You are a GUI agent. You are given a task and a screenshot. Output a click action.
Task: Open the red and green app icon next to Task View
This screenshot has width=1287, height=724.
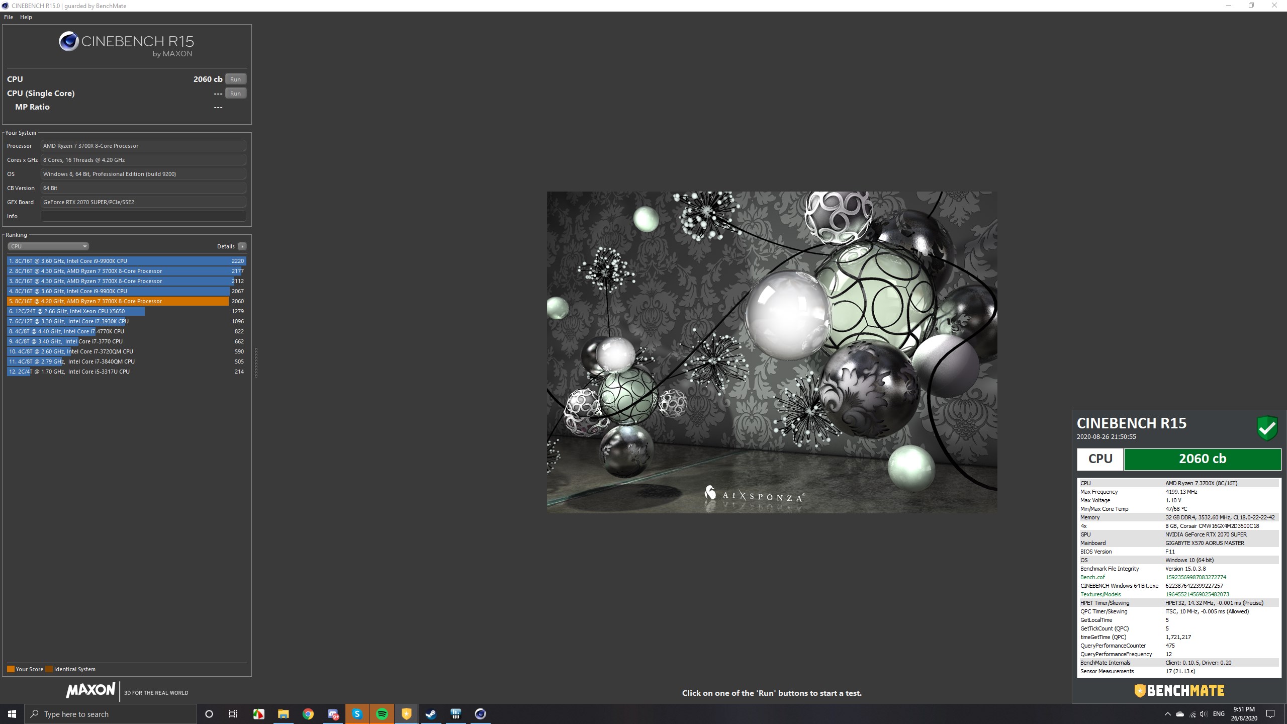[x=258, y=714]
